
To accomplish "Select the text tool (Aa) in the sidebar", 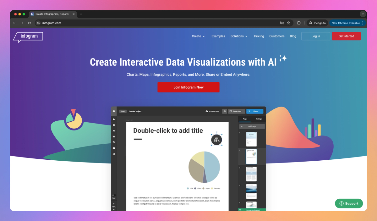I will (x=113, y=130).
